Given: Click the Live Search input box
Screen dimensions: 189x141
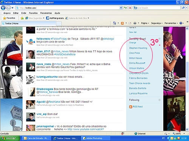Looking at the screenshot, I should tap(157, 8).
